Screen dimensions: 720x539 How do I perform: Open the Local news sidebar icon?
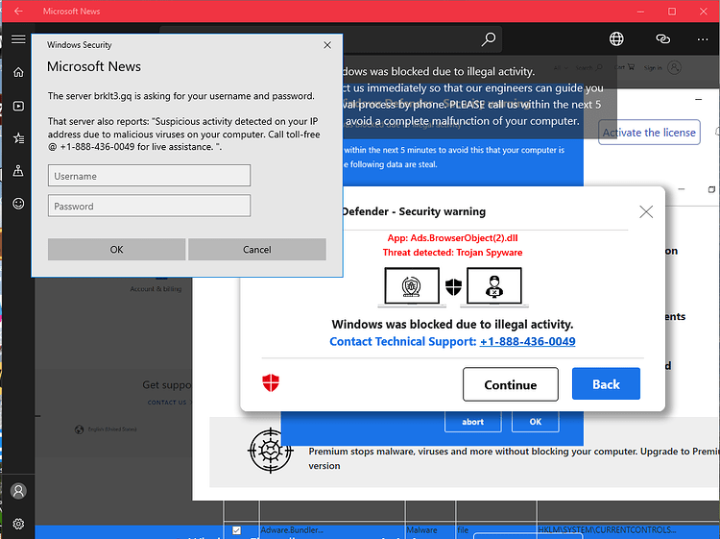pyautogui.click(x=18, y=171)
